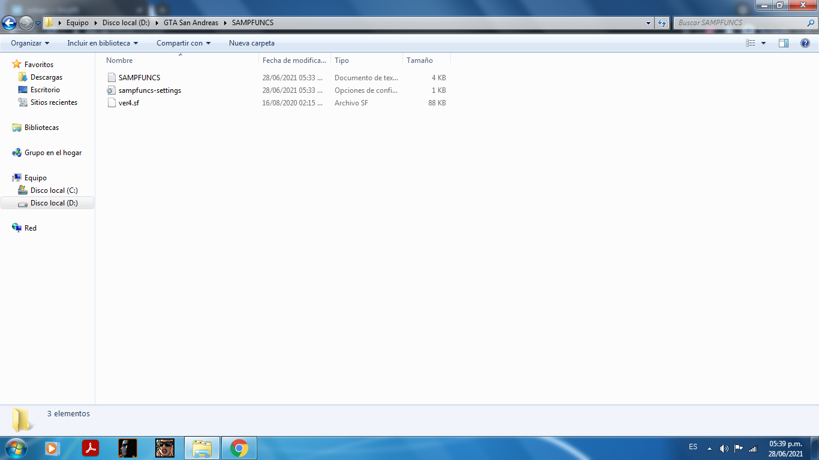Open Grupo en el hogar
Viewport: 819px width, 460px height.
point(53,153)
